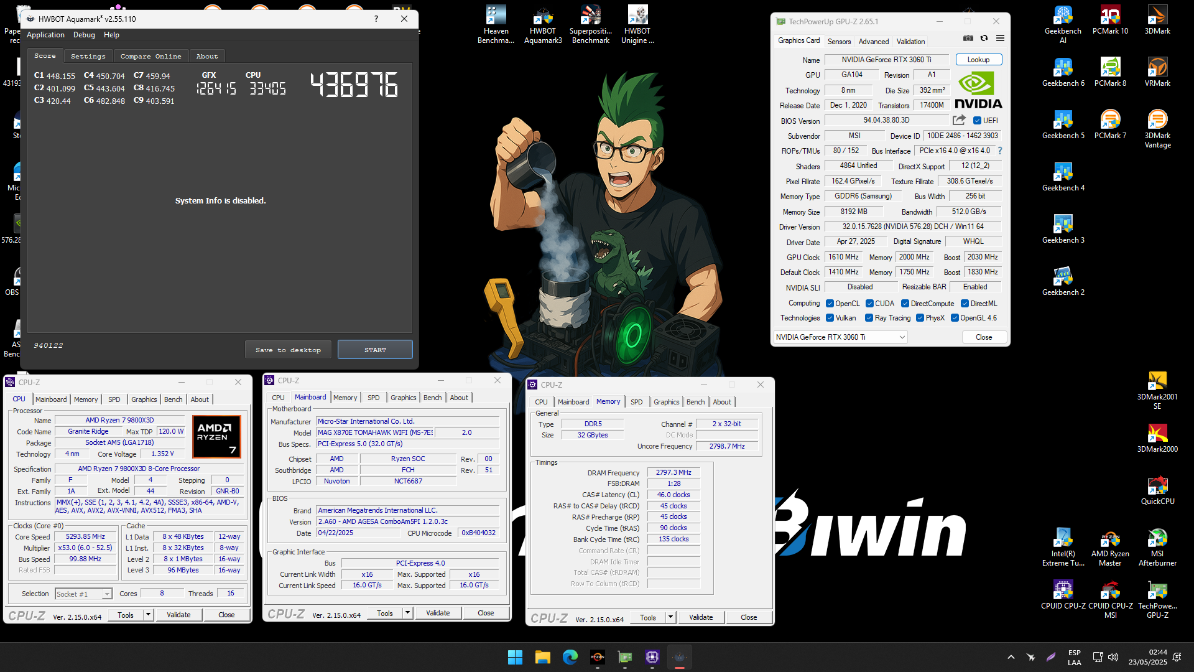This screenshot has width=1194, height=672.
Task: Toggle OpenGL 4.6 checkbox in GPU-Z
Action: coord(955,318)
